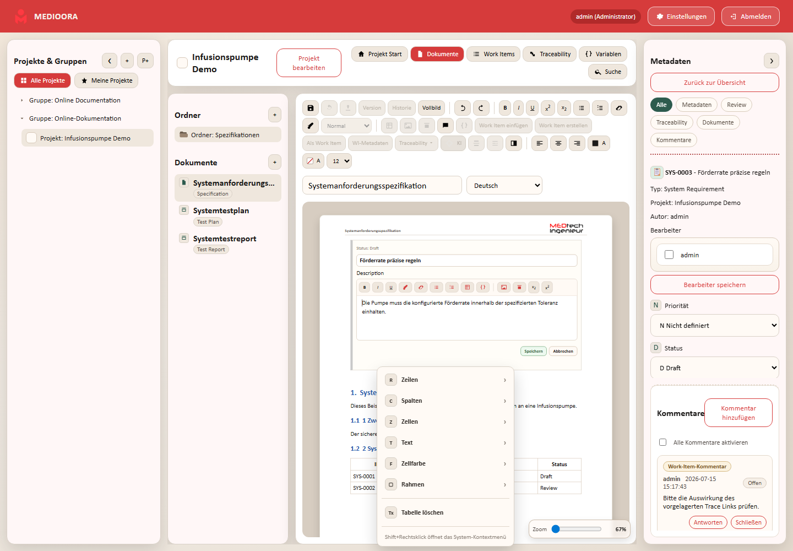Apply superscript formatting from the main toolbar

tap(548, 108)
